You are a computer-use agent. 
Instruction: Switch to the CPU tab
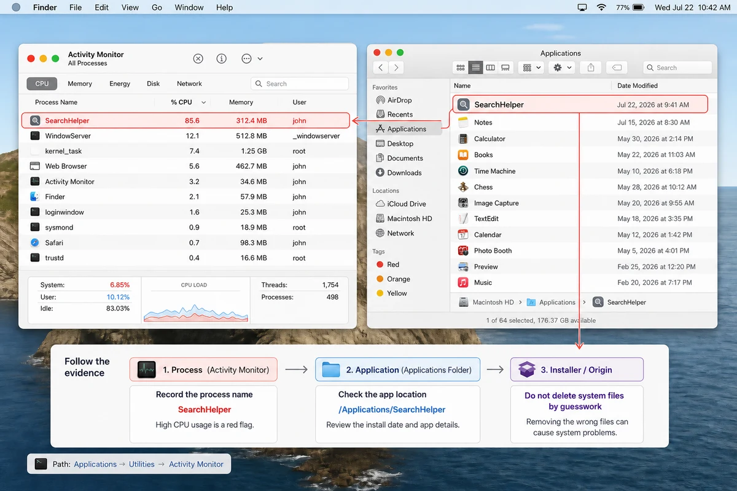point(42,83)
